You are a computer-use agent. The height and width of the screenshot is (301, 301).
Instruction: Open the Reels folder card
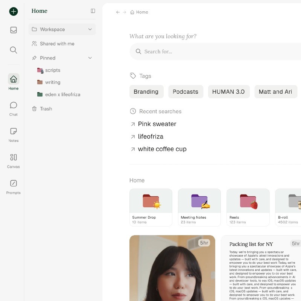(248, 207)
